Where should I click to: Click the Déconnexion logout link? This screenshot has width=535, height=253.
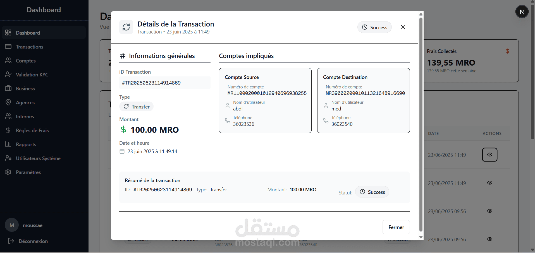(28, 241)
